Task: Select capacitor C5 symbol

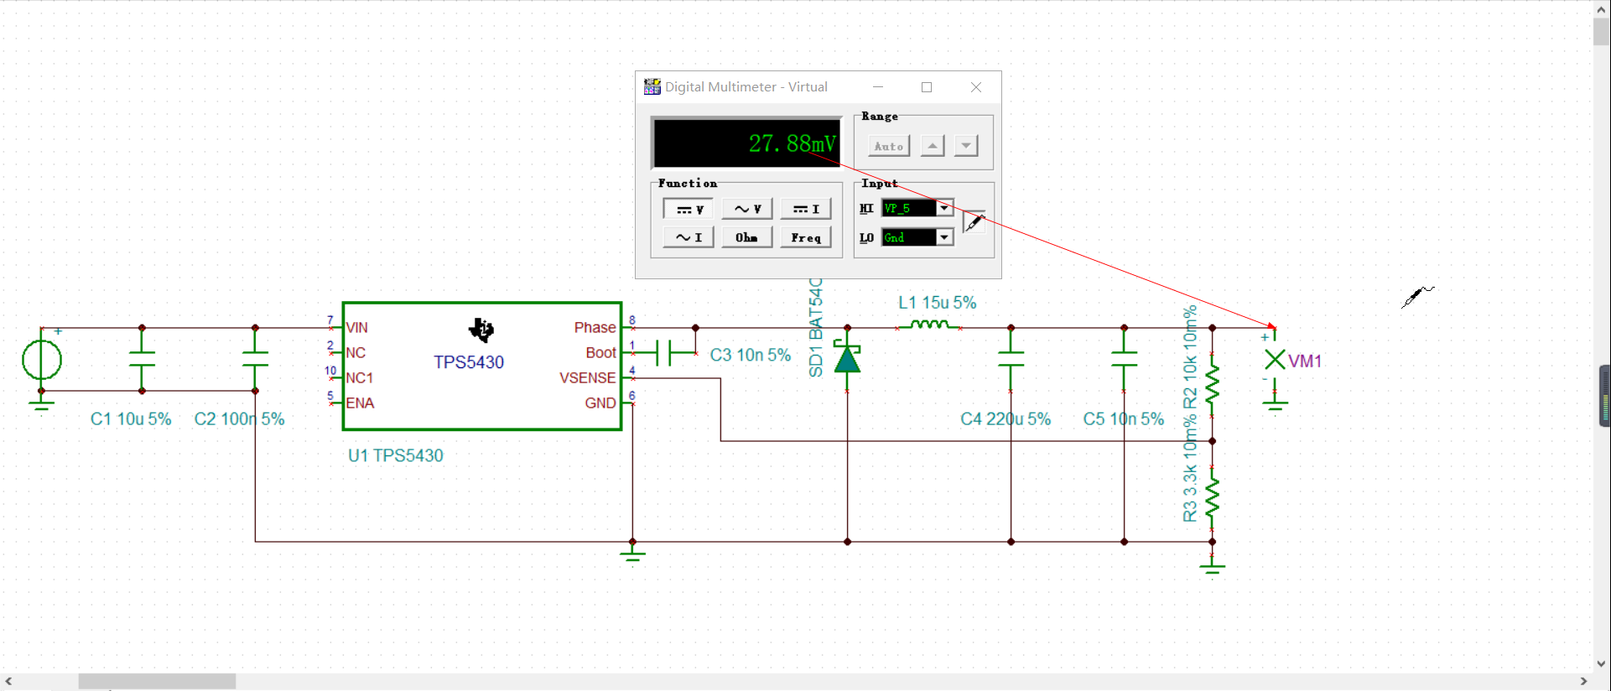Action: point(1125,359)
